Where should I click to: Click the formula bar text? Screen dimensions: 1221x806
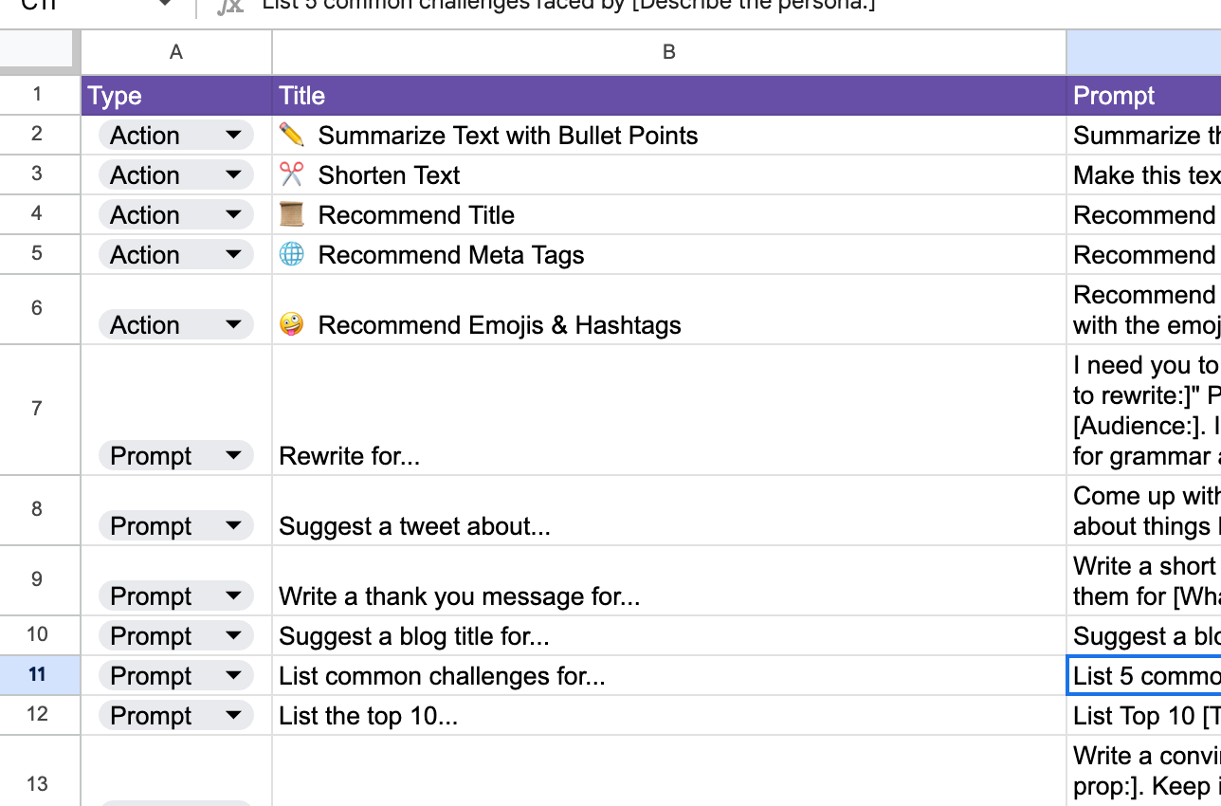pos(569,5)
